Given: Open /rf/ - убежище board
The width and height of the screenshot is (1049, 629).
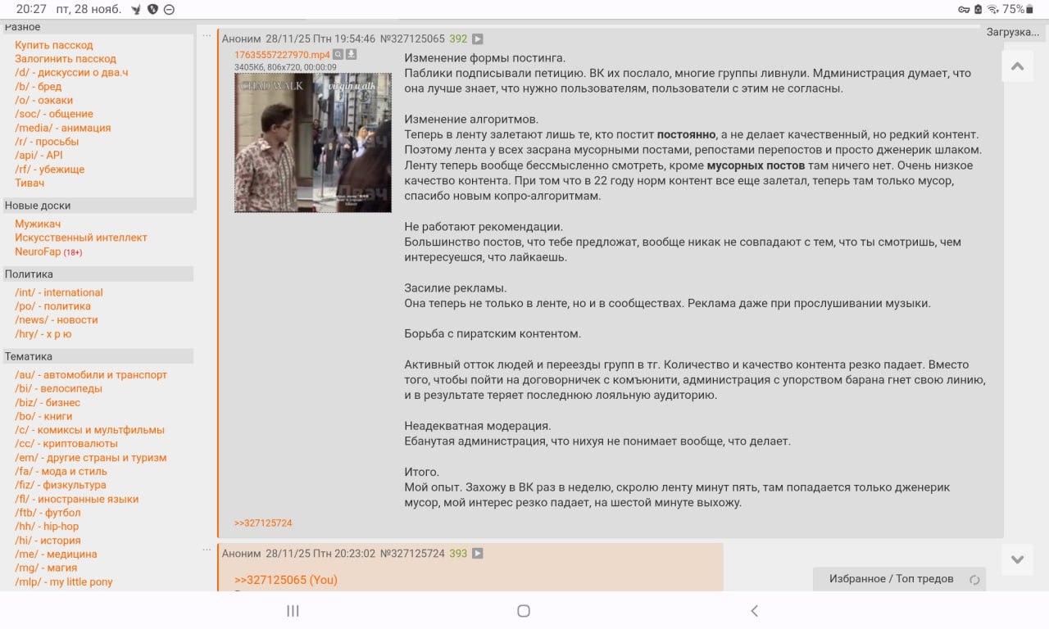Looking at the screenshot, I should pyautogui.click(x=49, y=170).
